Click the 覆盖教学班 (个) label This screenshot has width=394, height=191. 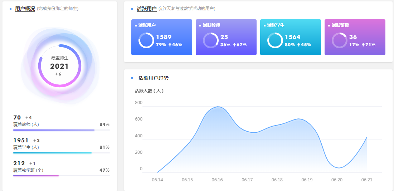click(28, 170)
